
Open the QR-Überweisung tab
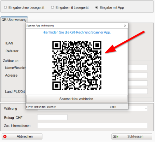click(x=14, y=19)
